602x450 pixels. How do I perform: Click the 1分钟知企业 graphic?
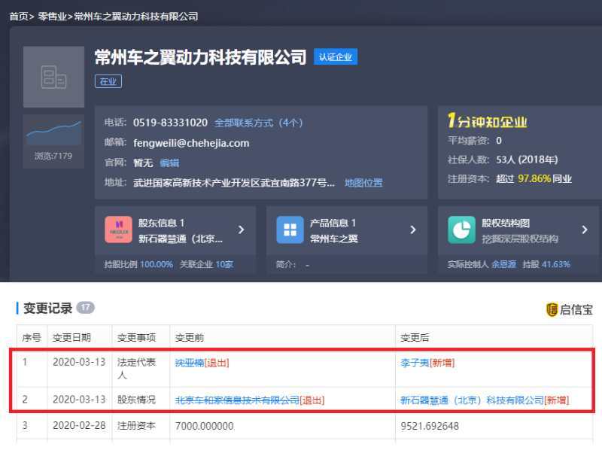point(485,120)
